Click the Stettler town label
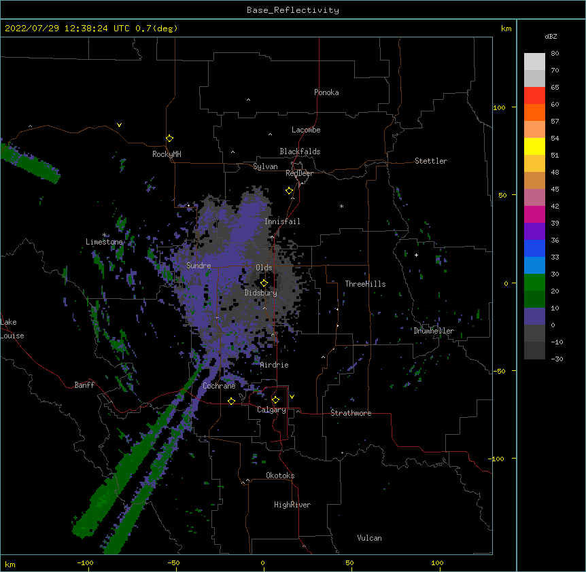Screen dimensions: 586x572 pyautogui.click(x=430, y=161)
